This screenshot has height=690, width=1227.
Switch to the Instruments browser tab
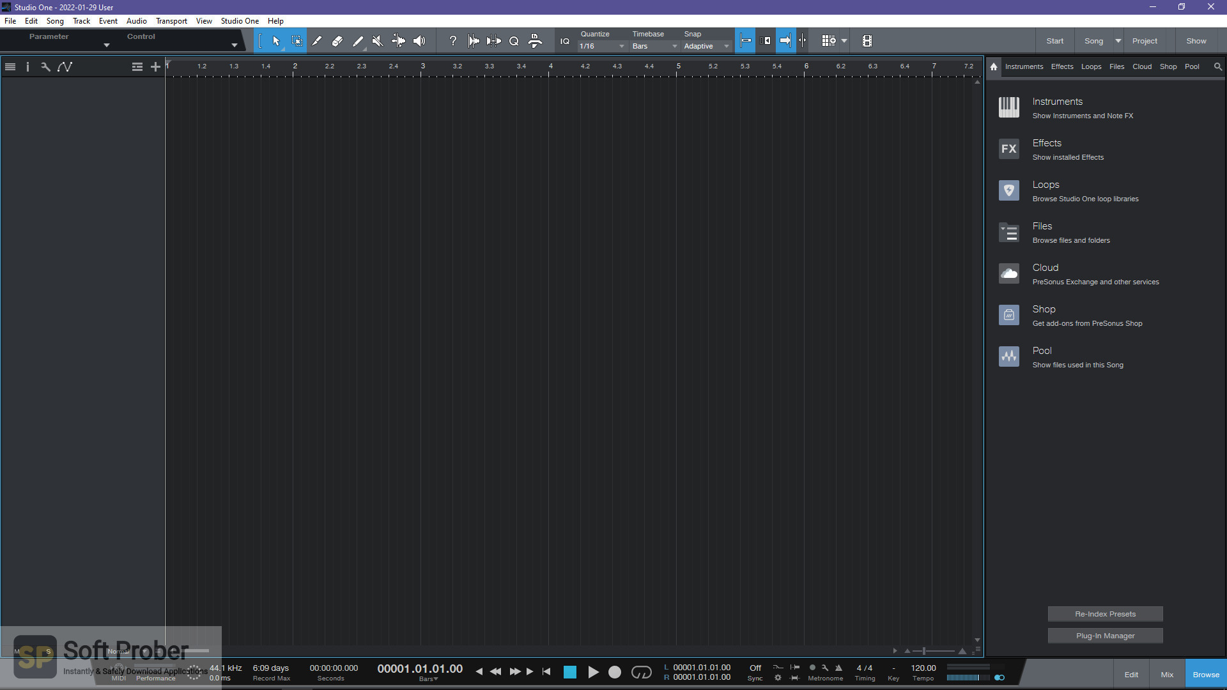[x=1024, y=66]
